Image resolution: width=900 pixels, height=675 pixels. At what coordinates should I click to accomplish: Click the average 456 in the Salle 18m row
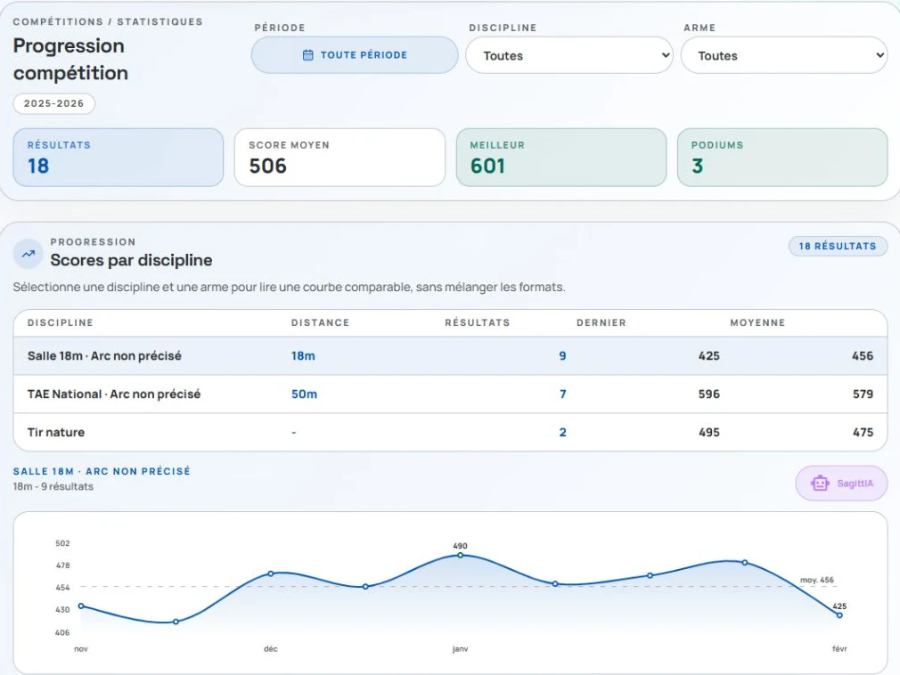pyautogui.click(x=863, y=355)
